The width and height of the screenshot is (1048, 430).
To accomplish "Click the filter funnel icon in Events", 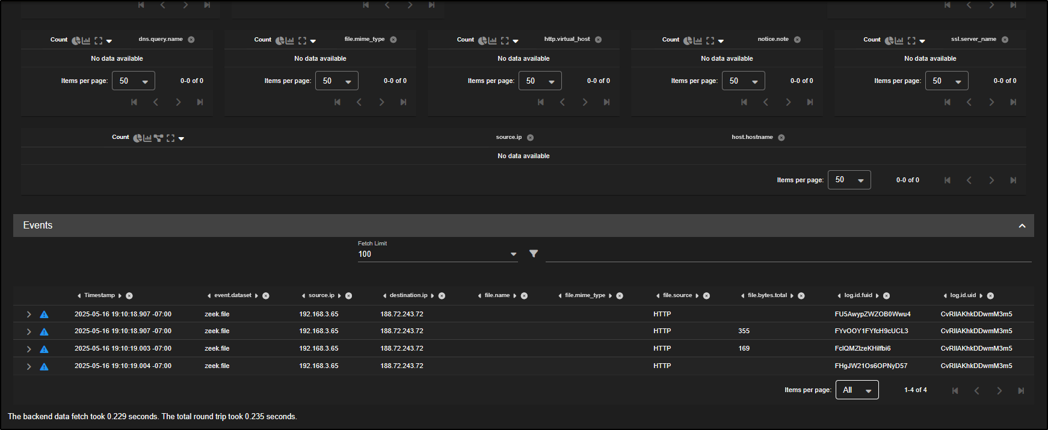I will coord(534,254).
